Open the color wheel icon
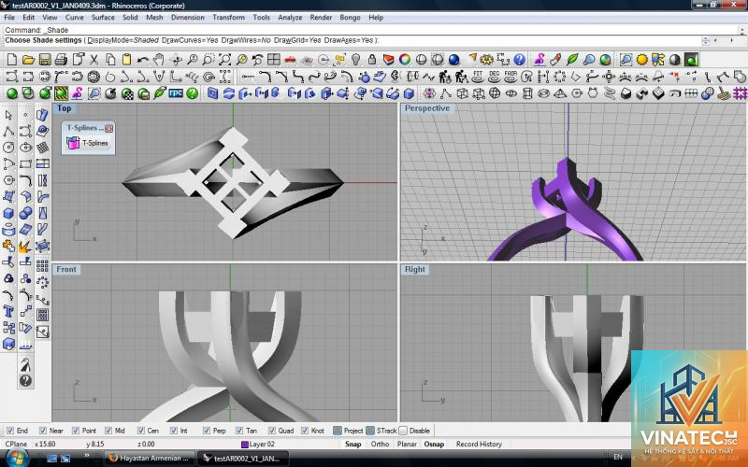The width and height of the screenshot is (748, 467). [x=405, y=60]
